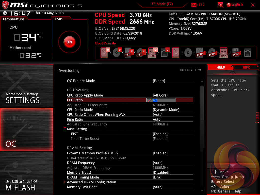Pick legacy USB key boot icon
Viewport: 260px width, 195px height.
[x=224, y=53]
